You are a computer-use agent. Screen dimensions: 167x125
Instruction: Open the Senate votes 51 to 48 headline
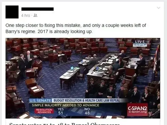click(65, 124)
